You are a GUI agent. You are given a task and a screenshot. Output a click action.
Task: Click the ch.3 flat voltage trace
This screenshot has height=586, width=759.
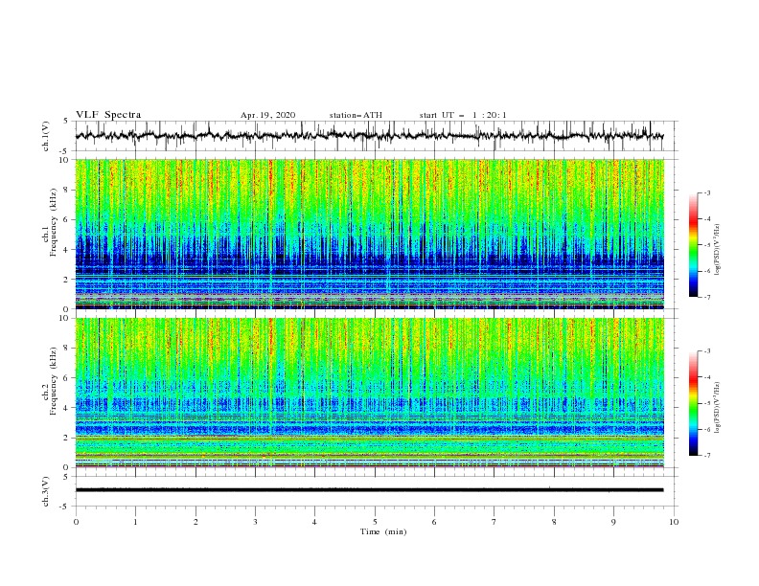tap(369, 490)
